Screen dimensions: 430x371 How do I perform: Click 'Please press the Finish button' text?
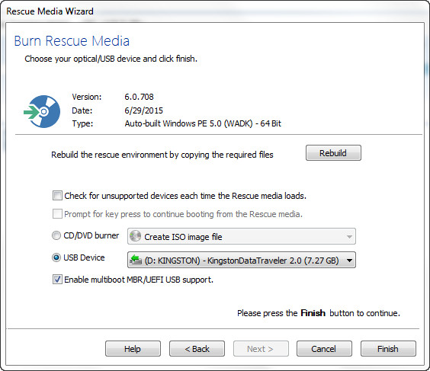(319, 313)
